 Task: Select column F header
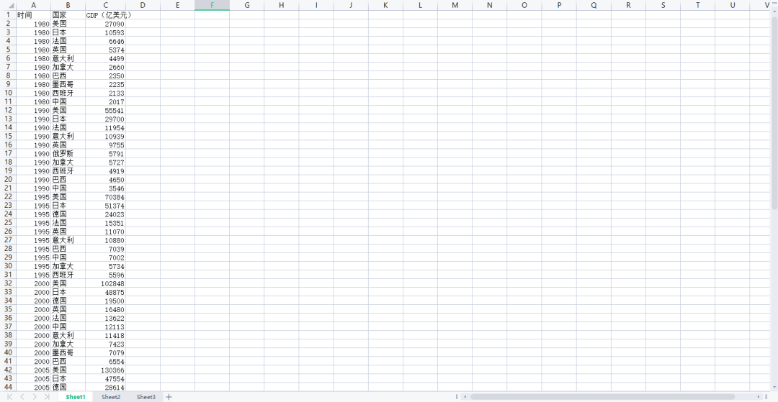pyautogui.click(x=212, y=5)
